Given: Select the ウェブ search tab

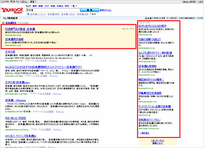Looking at the screenshot, I should coord(28,6).
